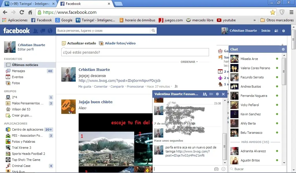Open the shield extension icon in toolbar
This screenshot has height=173, width=296.
(x=282, y=12)
